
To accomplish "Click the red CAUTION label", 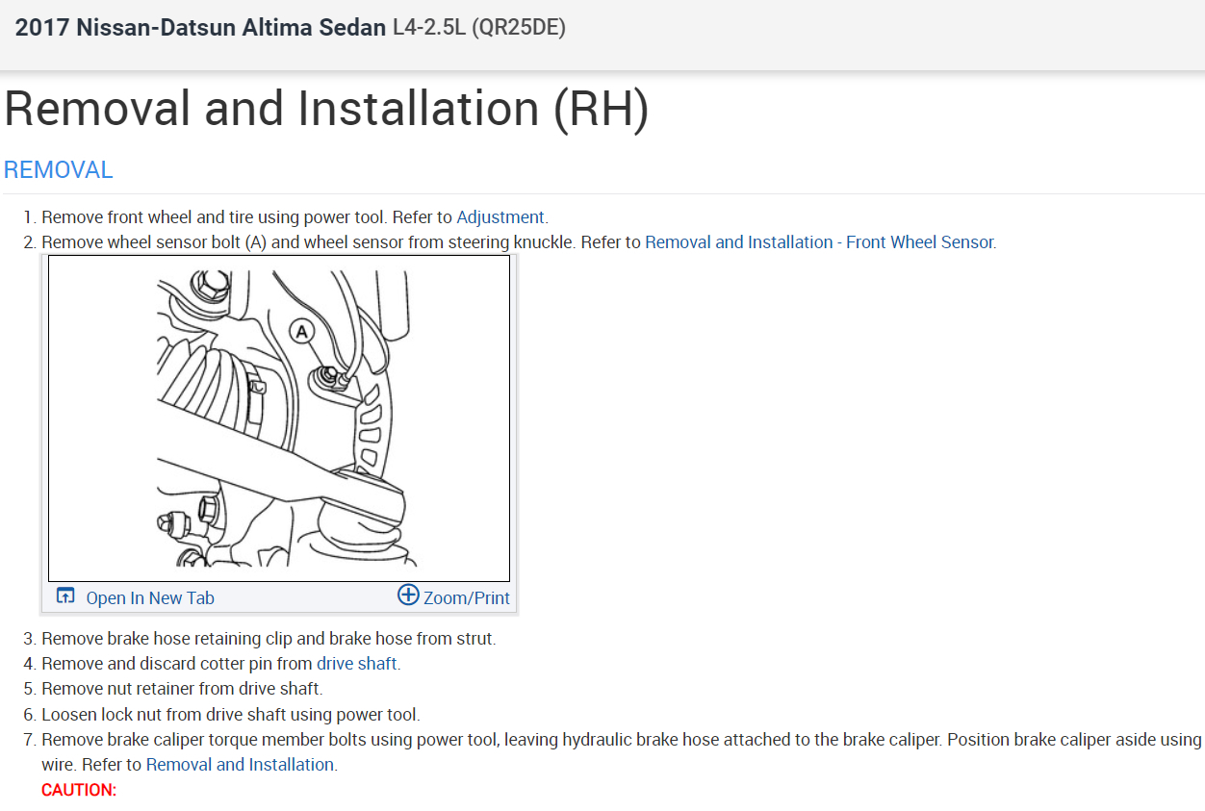I will 79,790.
